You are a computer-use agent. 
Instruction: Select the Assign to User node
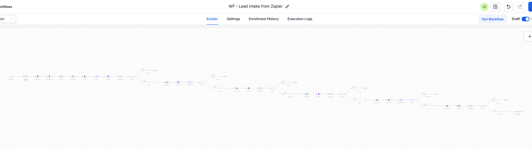tap(61, 76)
